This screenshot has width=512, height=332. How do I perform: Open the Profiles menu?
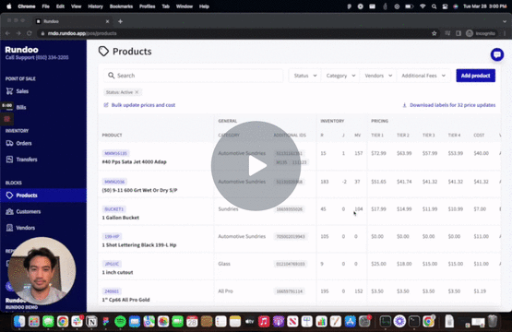coord(148,6)
